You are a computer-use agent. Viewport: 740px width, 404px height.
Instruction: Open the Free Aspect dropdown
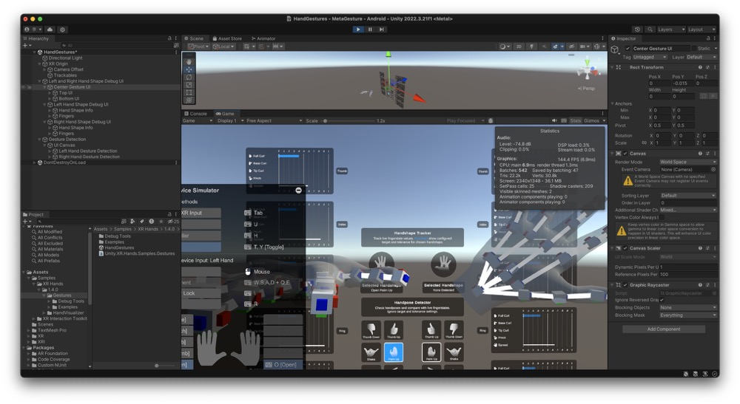(x=274, y=120)
